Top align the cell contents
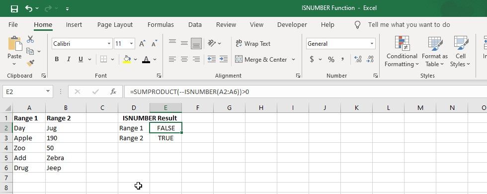 (x=172, y=42)
